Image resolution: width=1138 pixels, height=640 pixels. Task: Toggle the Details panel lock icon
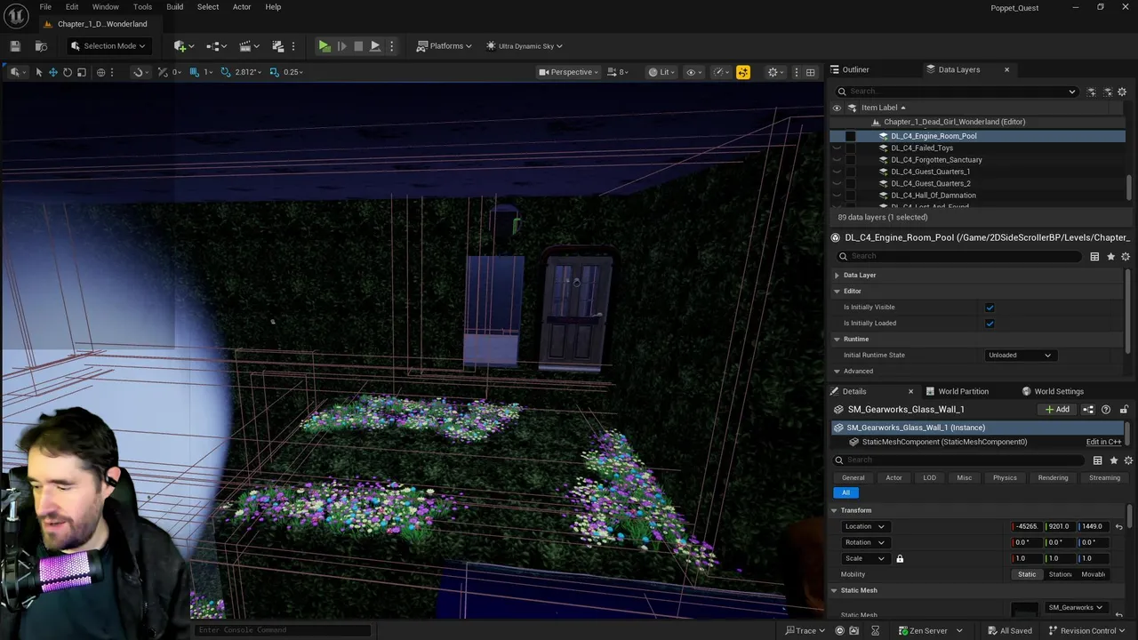(1124, 410)
